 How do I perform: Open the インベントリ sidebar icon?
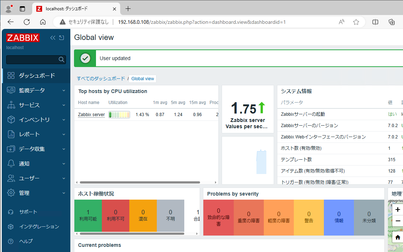[10, 119]
